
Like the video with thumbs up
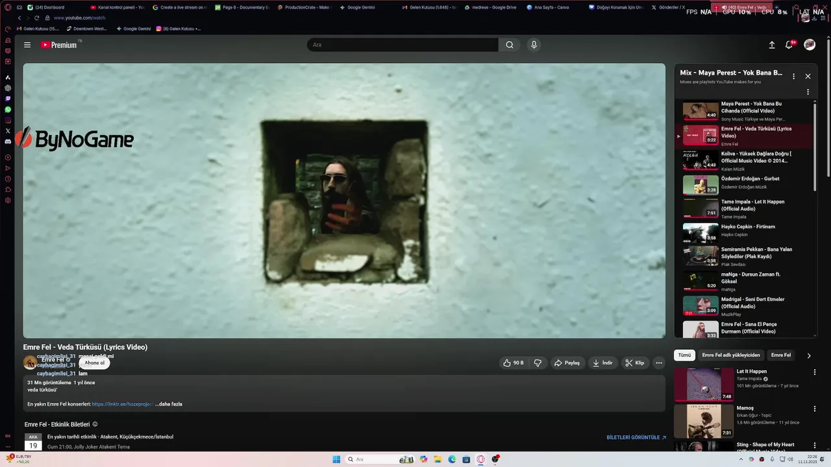point(514,363)
